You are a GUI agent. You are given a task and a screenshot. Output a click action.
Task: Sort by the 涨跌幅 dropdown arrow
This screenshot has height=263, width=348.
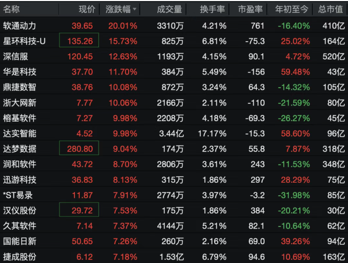[x=134, y=9]
